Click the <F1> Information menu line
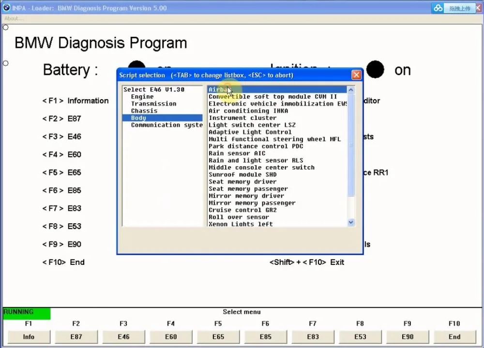This screenshot has height=348, width=484. (76, 101)
